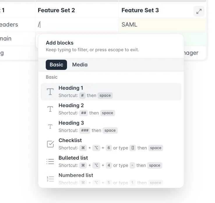Select the SAML table cell
The width and height of the screenshot is (215, 203).
(163, 25)
